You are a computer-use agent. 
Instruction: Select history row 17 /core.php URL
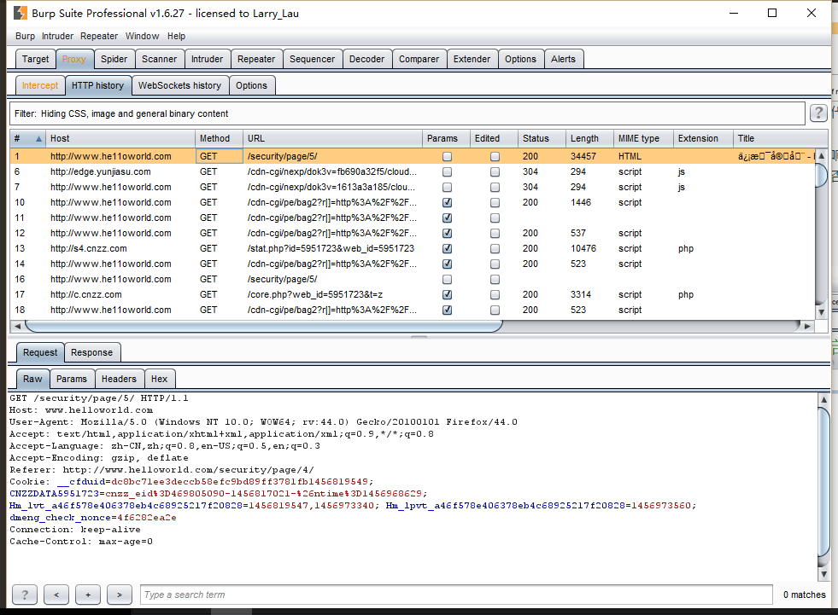(x=315, y=294)
